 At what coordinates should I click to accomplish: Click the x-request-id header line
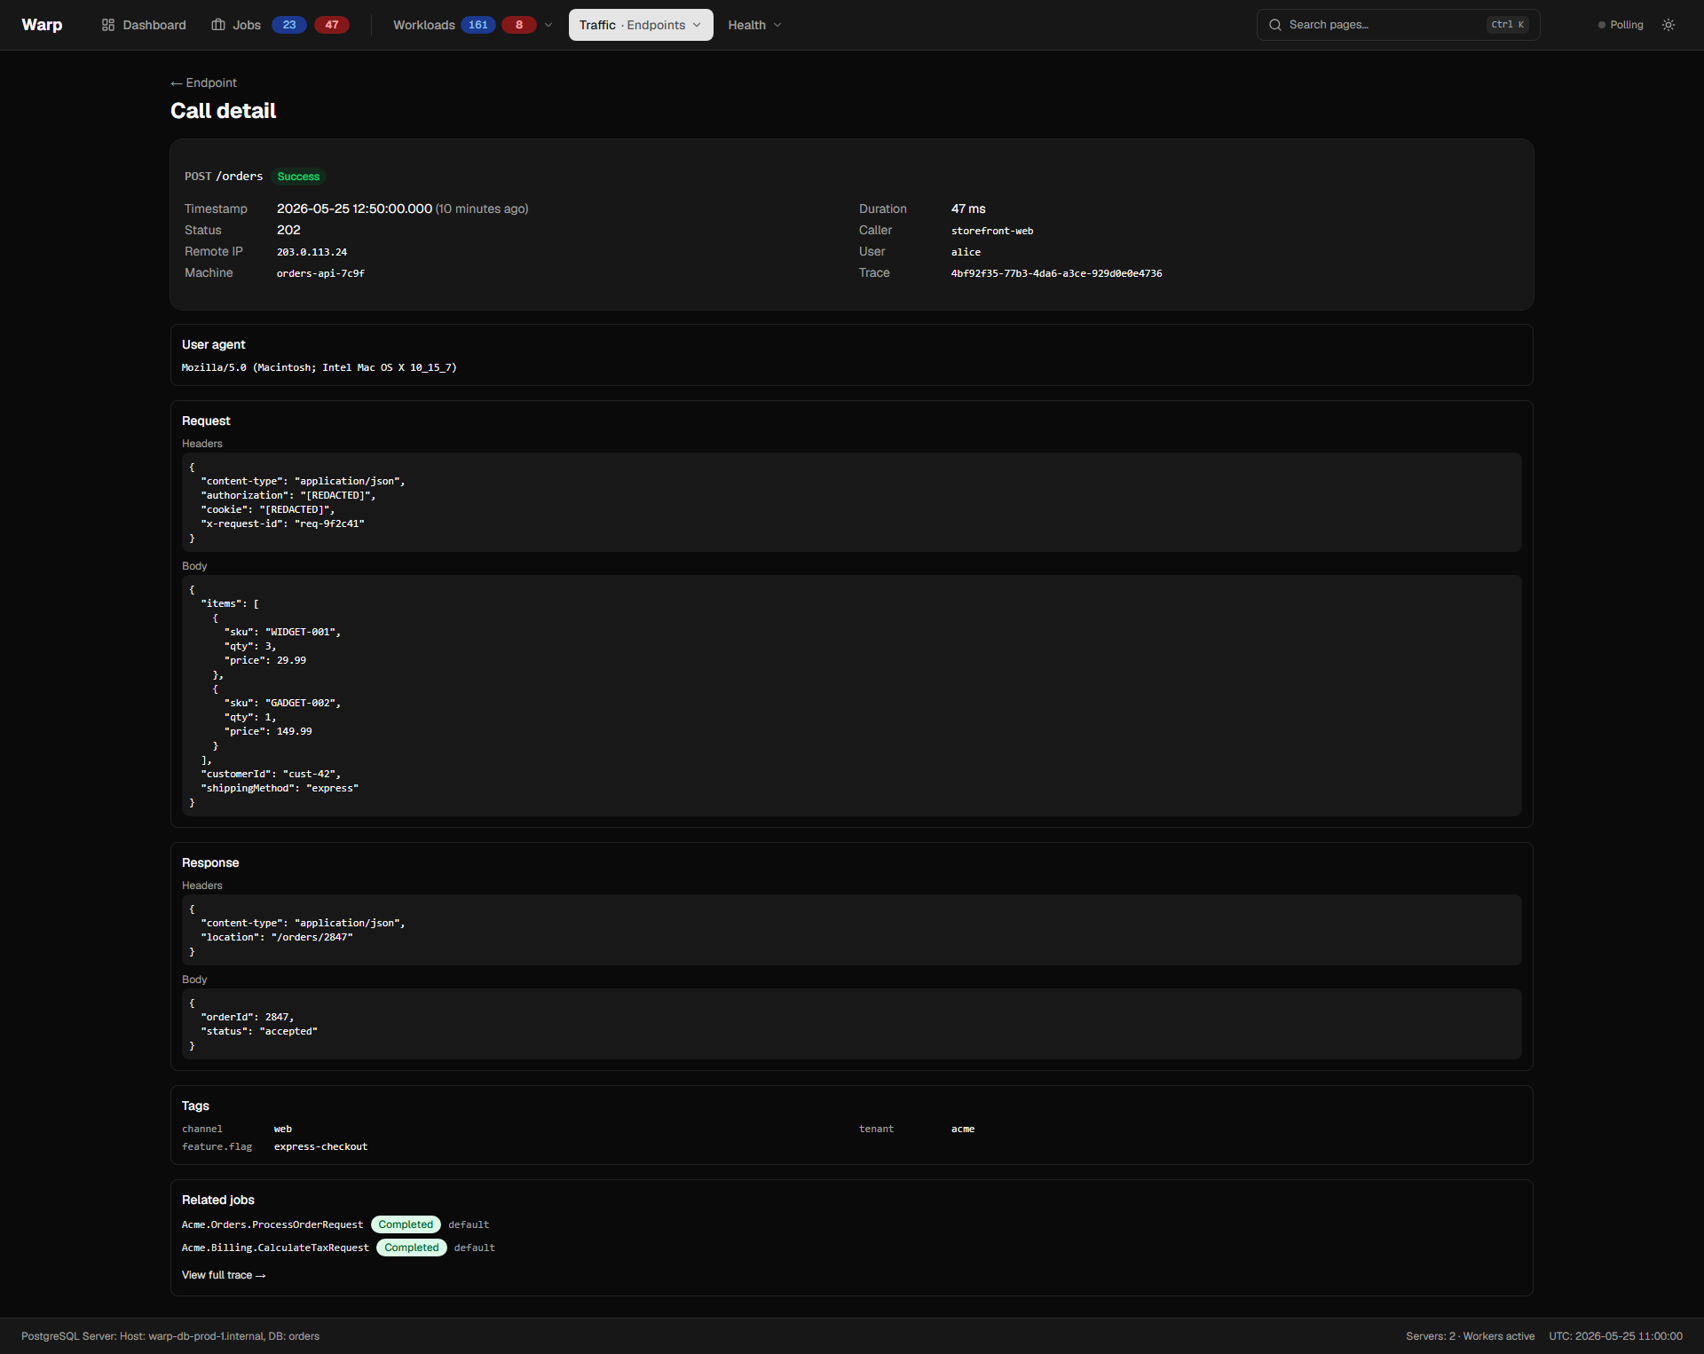pyautogui.click(x=283, y=523)
